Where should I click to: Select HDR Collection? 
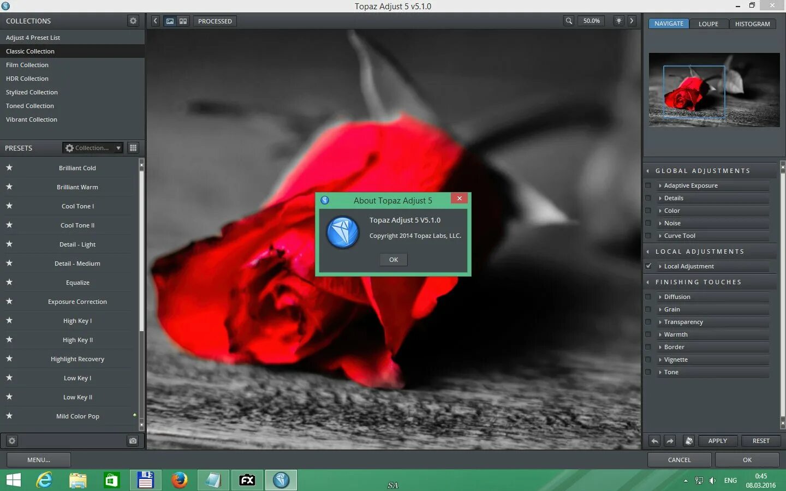(x=72, y=79)
